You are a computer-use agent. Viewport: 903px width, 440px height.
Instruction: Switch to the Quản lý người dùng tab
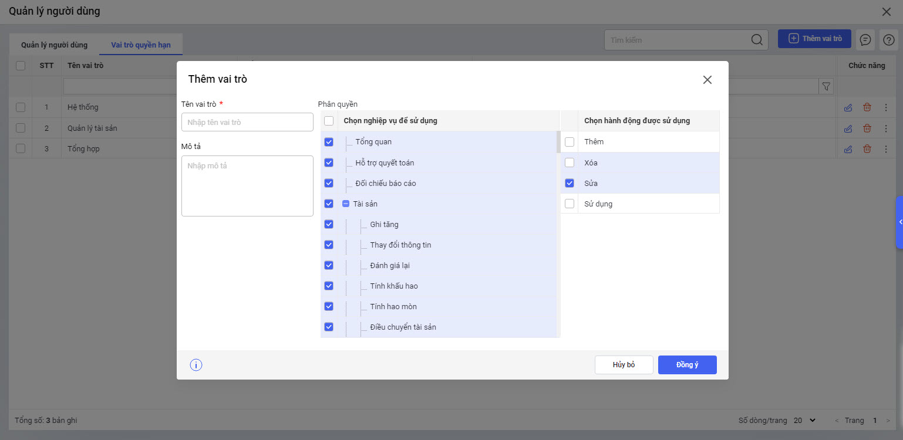(x=54, y=45)
